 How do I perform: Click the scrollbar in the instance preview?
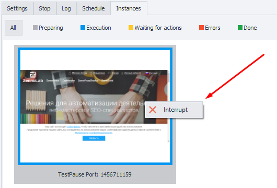tap(168, 106)
